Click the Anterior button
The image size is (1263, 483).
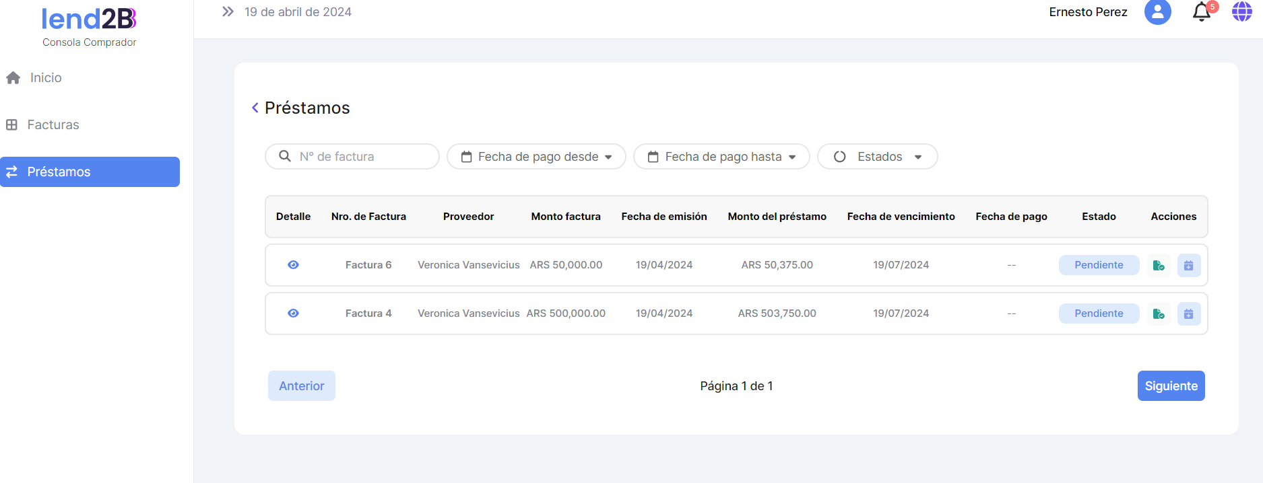[302, 386]
